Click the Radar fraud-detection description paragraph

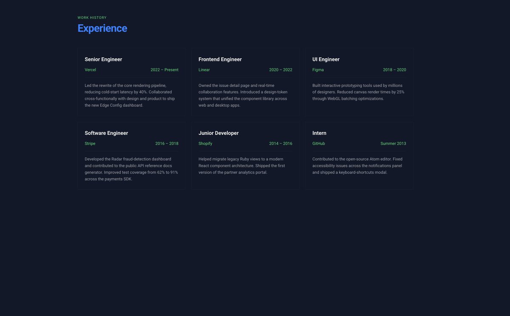click(x=131, y=169)
